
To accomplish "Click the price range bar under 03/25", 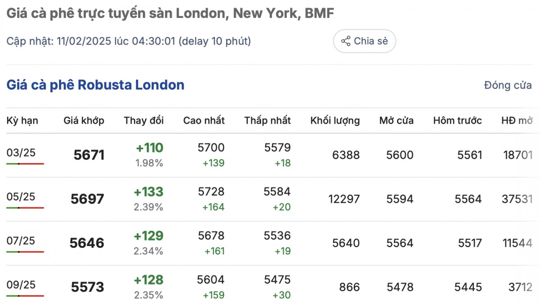I will [25, 164].
